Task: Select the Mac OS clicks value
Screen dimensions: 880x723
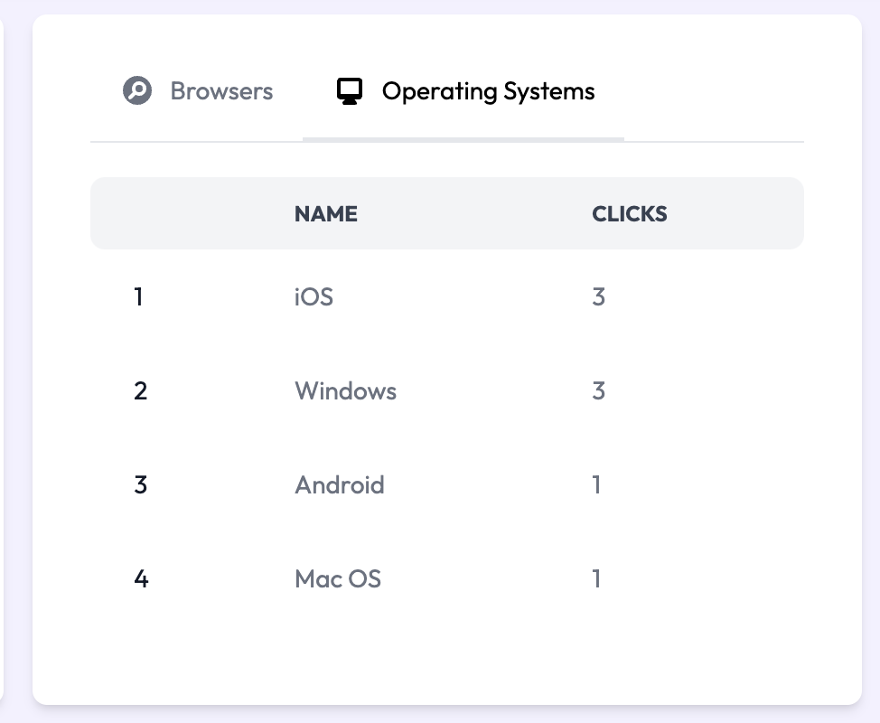Action: (596, 579)
